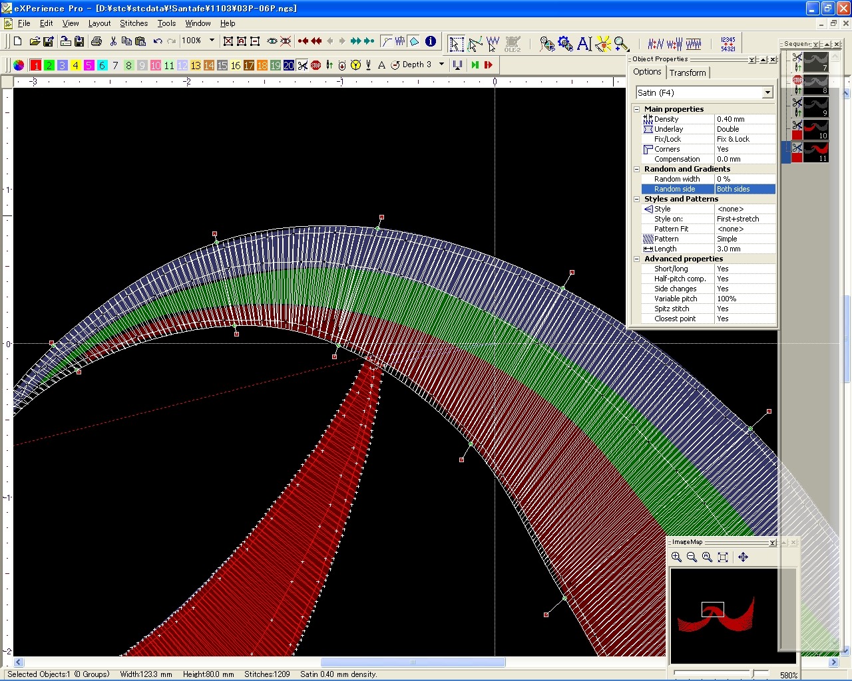Click the zoom out icon in ImageMap
This screenshot has width=852, height=681.
click(x=692, y=557)
